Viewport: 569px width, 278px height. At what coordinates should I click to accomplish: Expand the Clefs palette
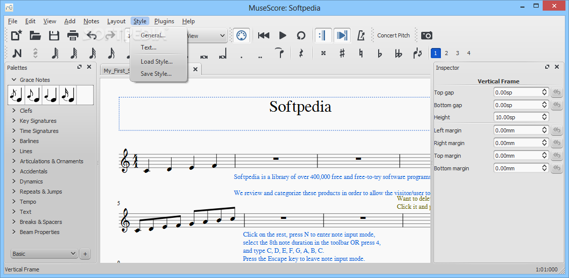point(14,111)
